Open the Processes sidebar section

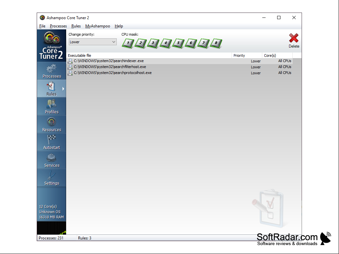coord(52,71)
